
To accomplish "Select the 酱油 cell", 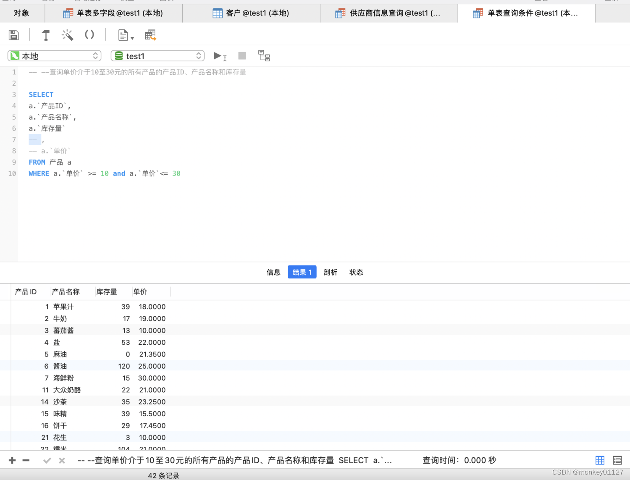I will (72, 366).
